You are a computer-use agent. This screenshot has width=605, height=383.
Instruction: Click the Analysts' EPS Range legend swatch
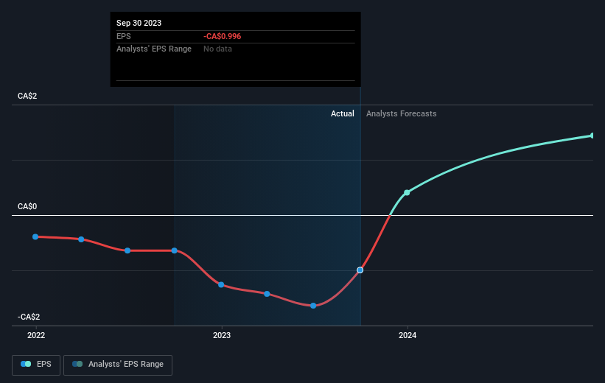77,364
